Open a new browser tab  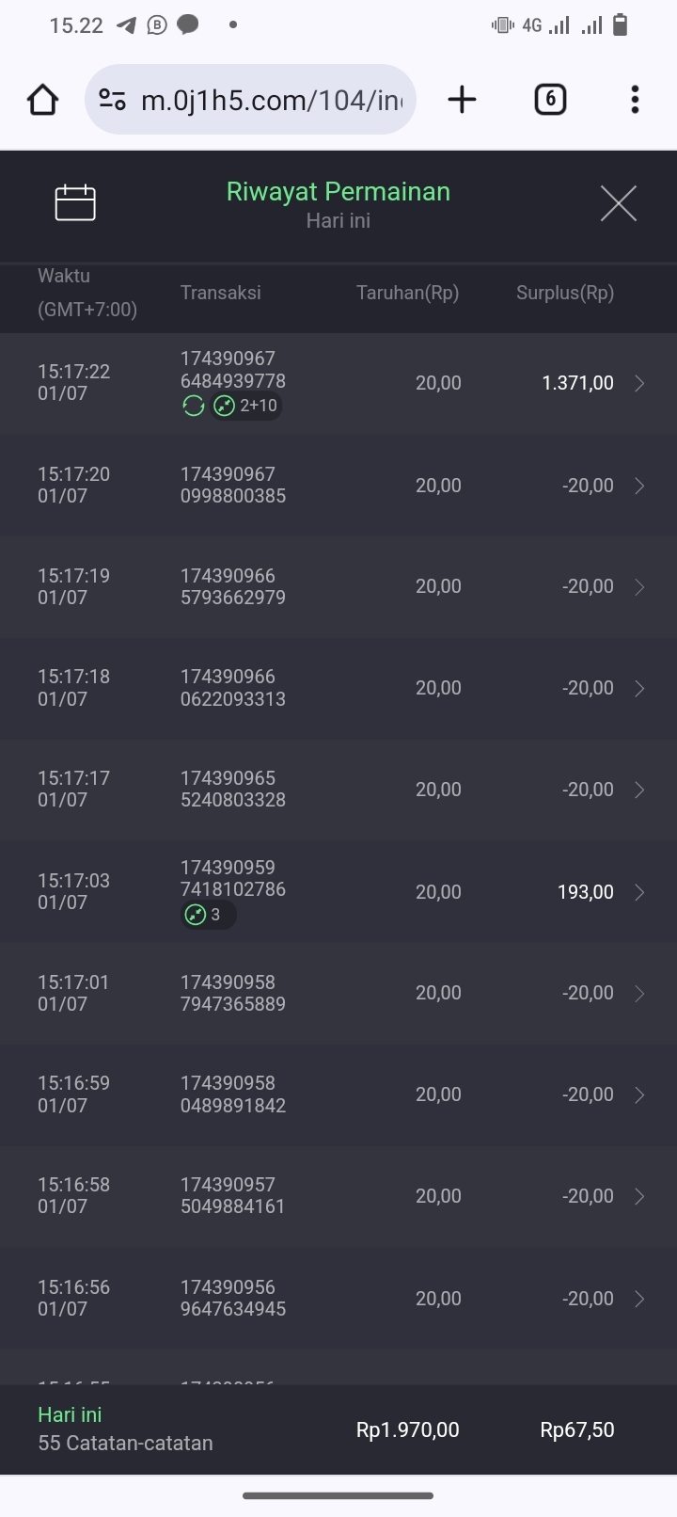[x=462, y=100]
